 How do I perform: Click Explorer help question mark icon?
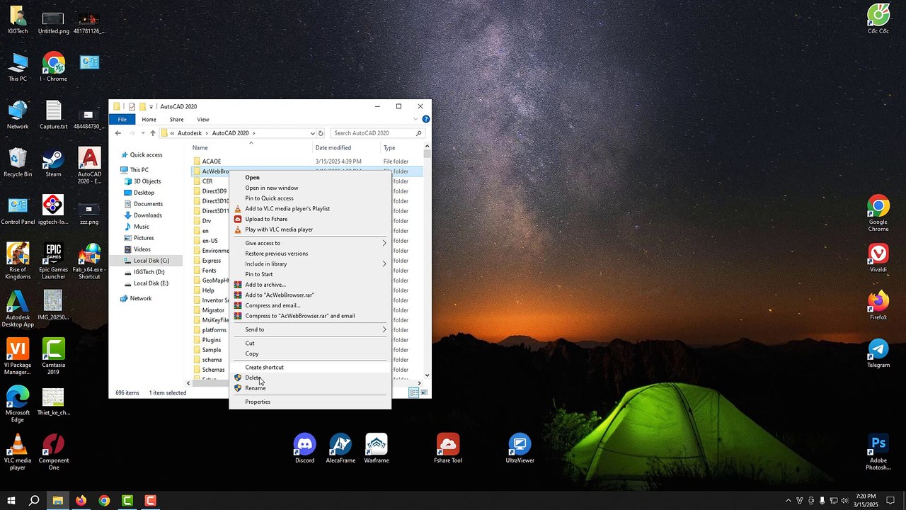(x=426, y=119)
